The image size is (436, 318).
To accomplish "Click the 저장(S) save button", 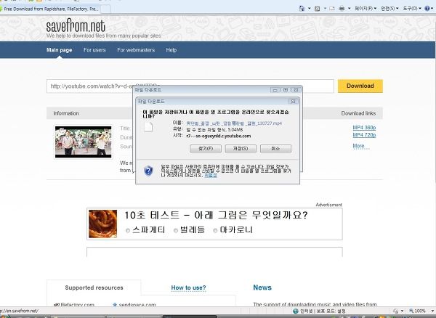I will click(241, 149).
